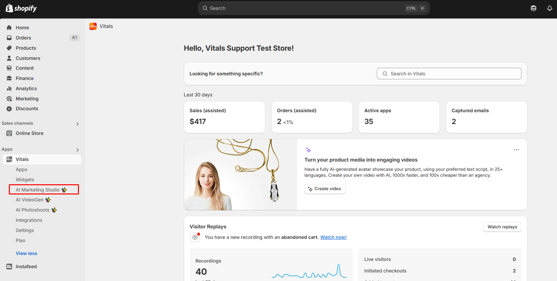Click the Last 30 days label
Screen dimensions: 557x281
click(x=198, y=95)
